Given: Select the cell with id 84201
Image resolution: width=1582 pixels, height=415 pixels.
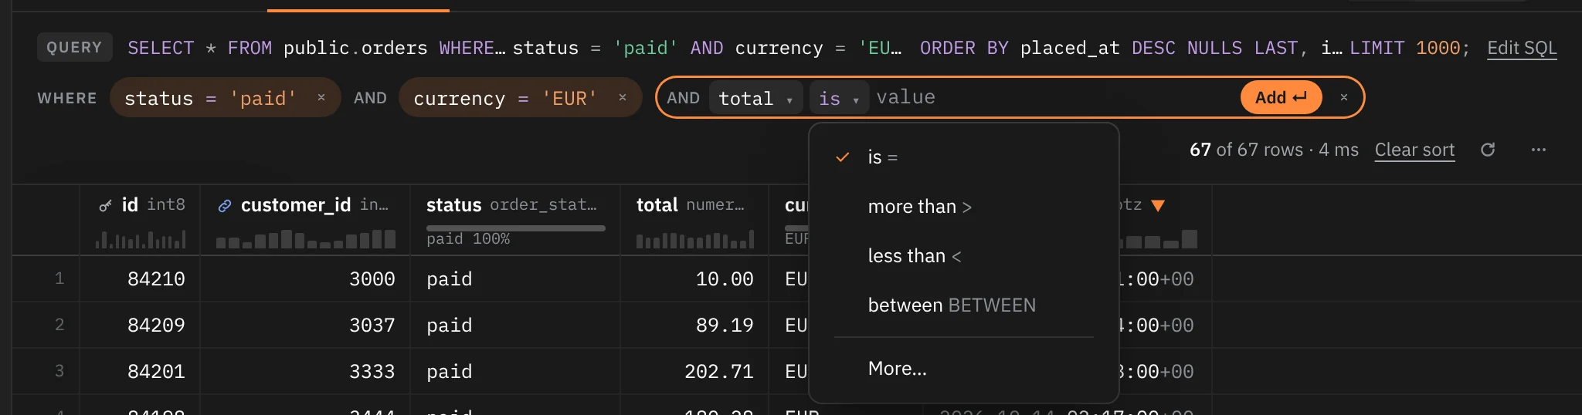Looking at the screenshot, I should click(140, 371).
